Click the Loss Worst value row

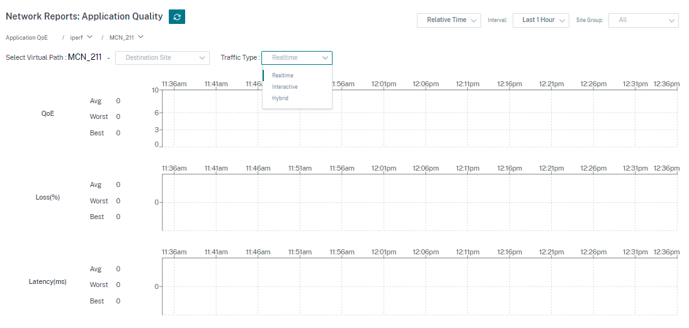(105, 201)
